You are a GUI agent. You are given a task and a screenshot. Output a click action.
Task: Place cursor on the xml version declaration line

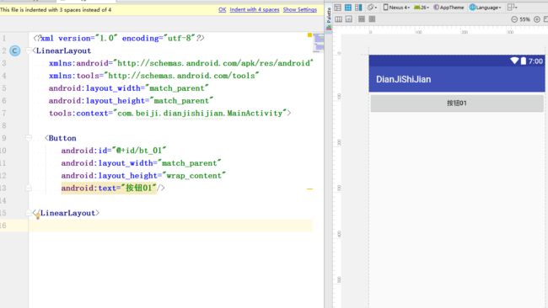pyautogui.click(x=119, y=39)
